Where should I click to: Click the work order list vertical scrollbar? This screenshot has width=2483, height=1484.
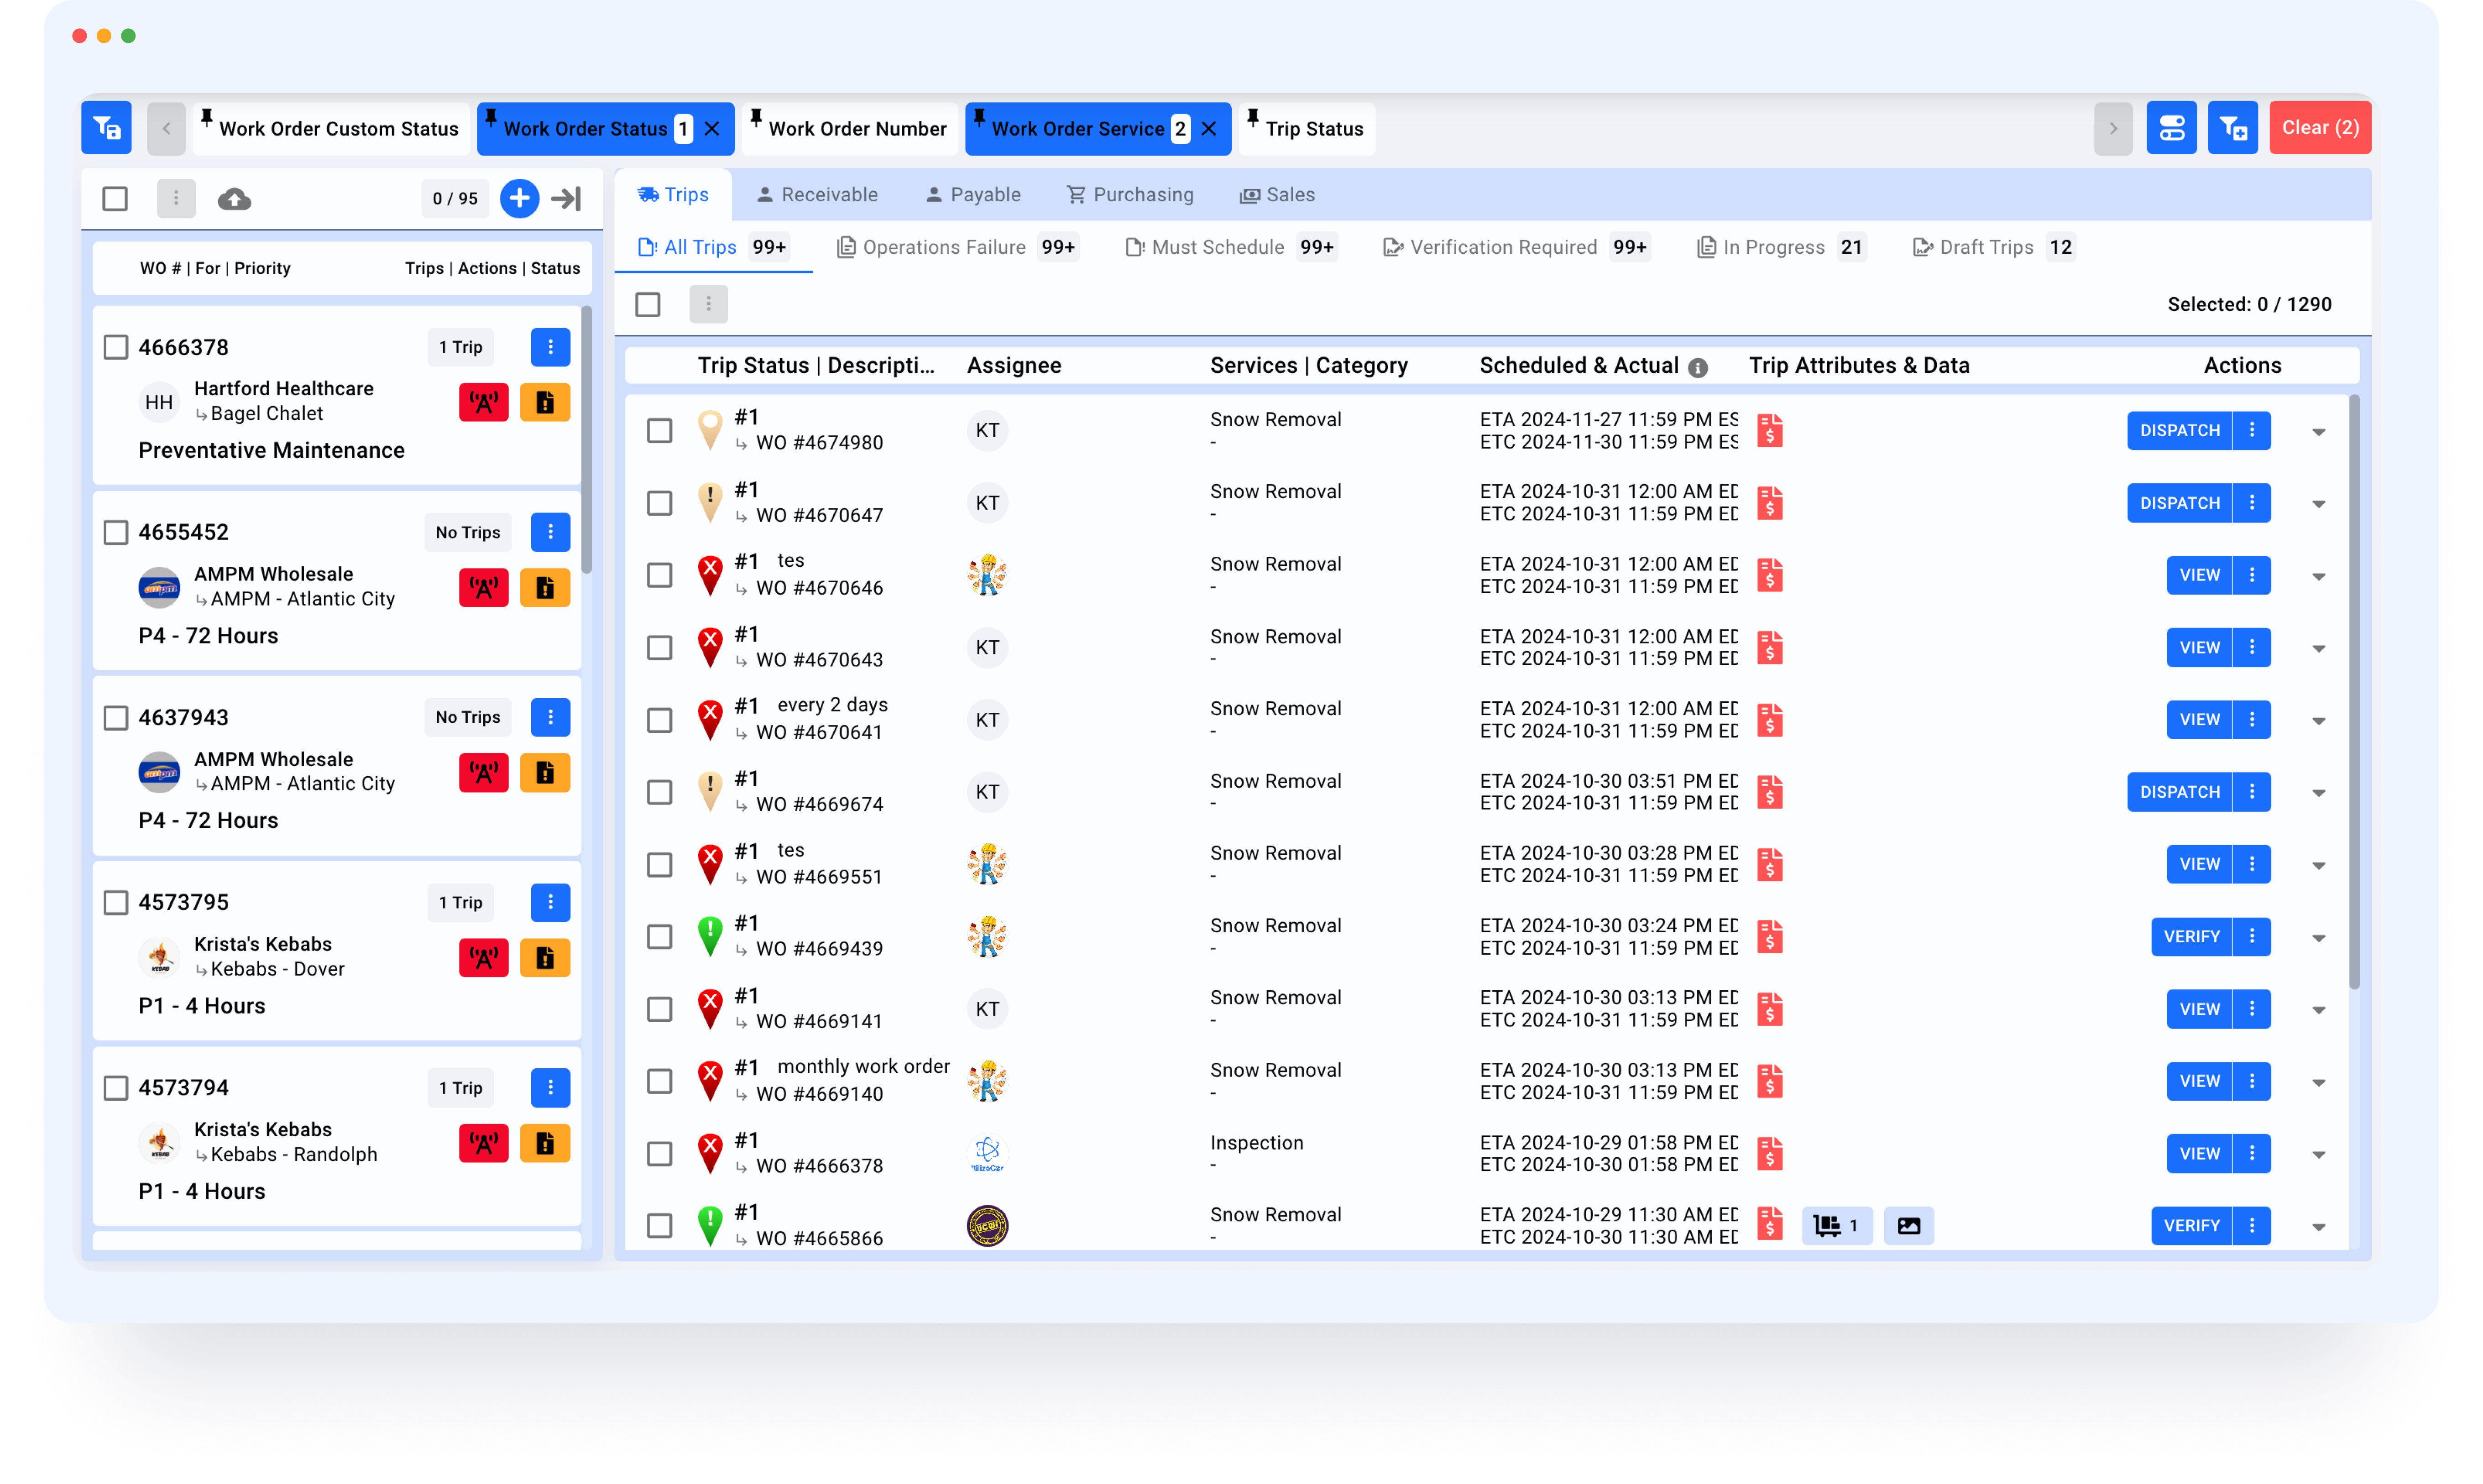click(586, 440)
